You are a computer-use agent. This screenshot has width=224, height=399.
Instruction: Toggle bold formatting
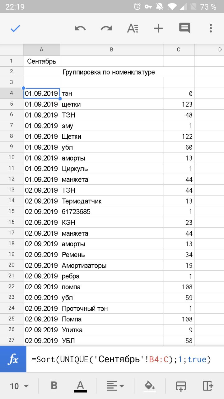[x=54, y=386]
